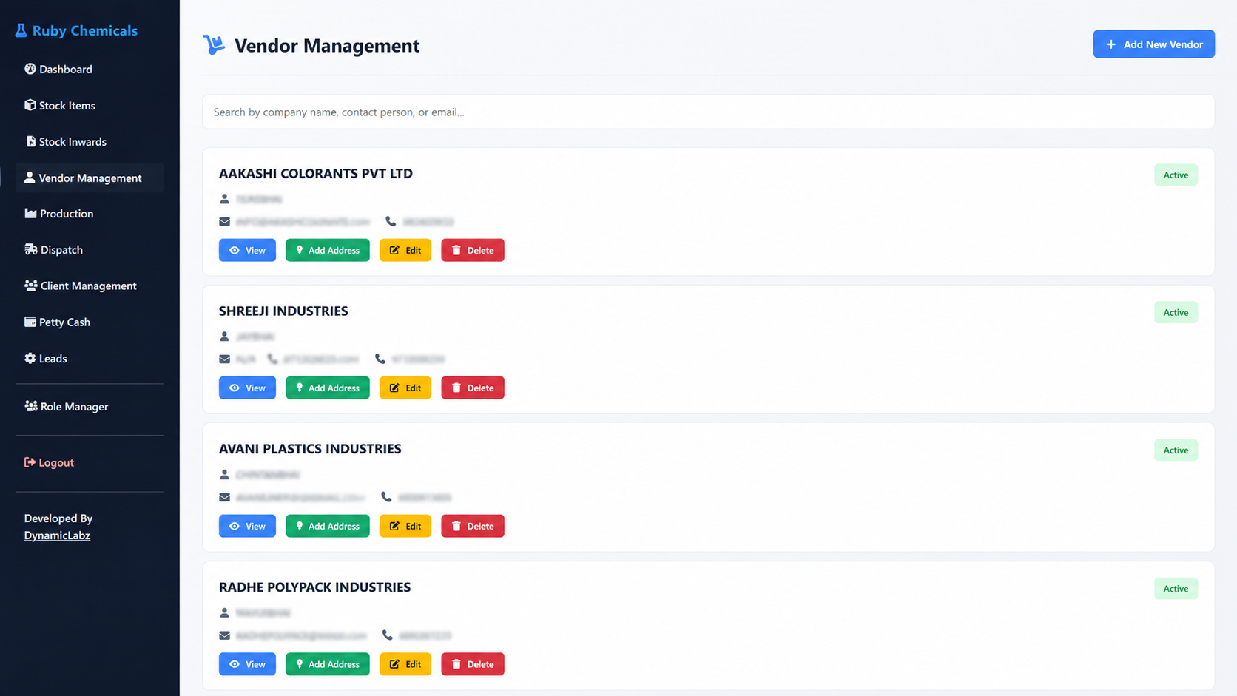Add address for Shreeji Industries

tap(328, 388)
